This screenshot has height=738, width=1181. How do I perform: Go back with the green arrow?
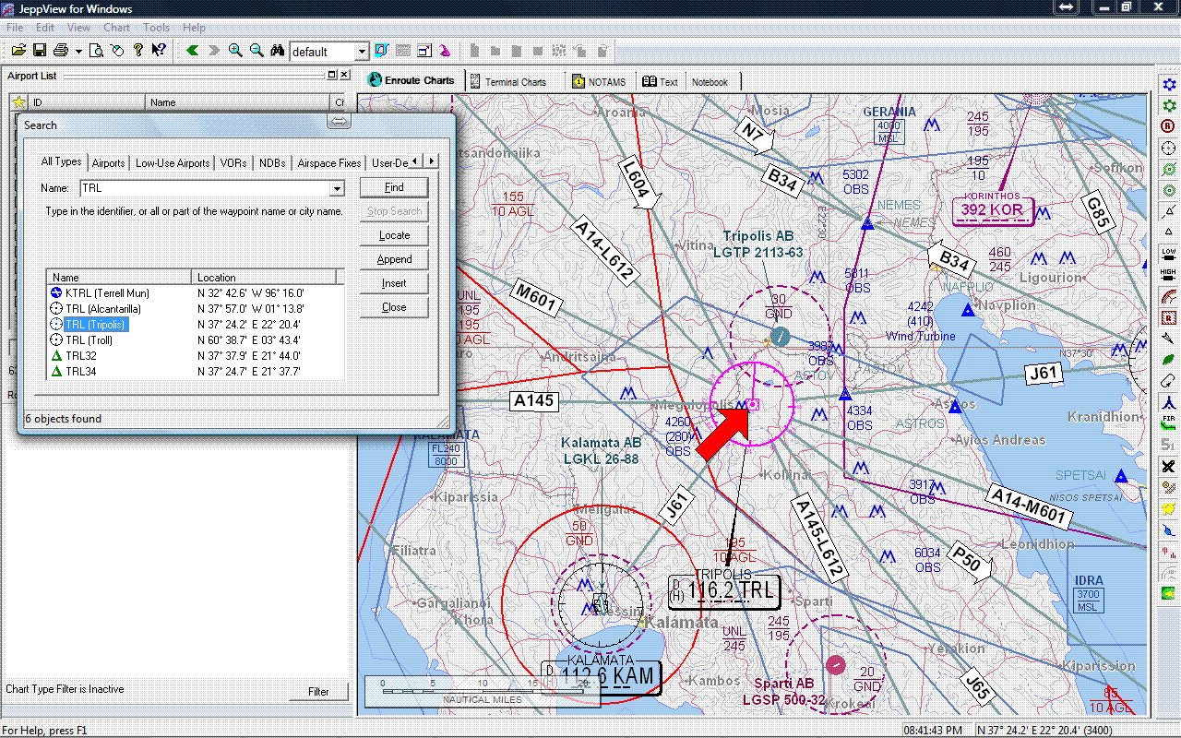coord(193,51)
